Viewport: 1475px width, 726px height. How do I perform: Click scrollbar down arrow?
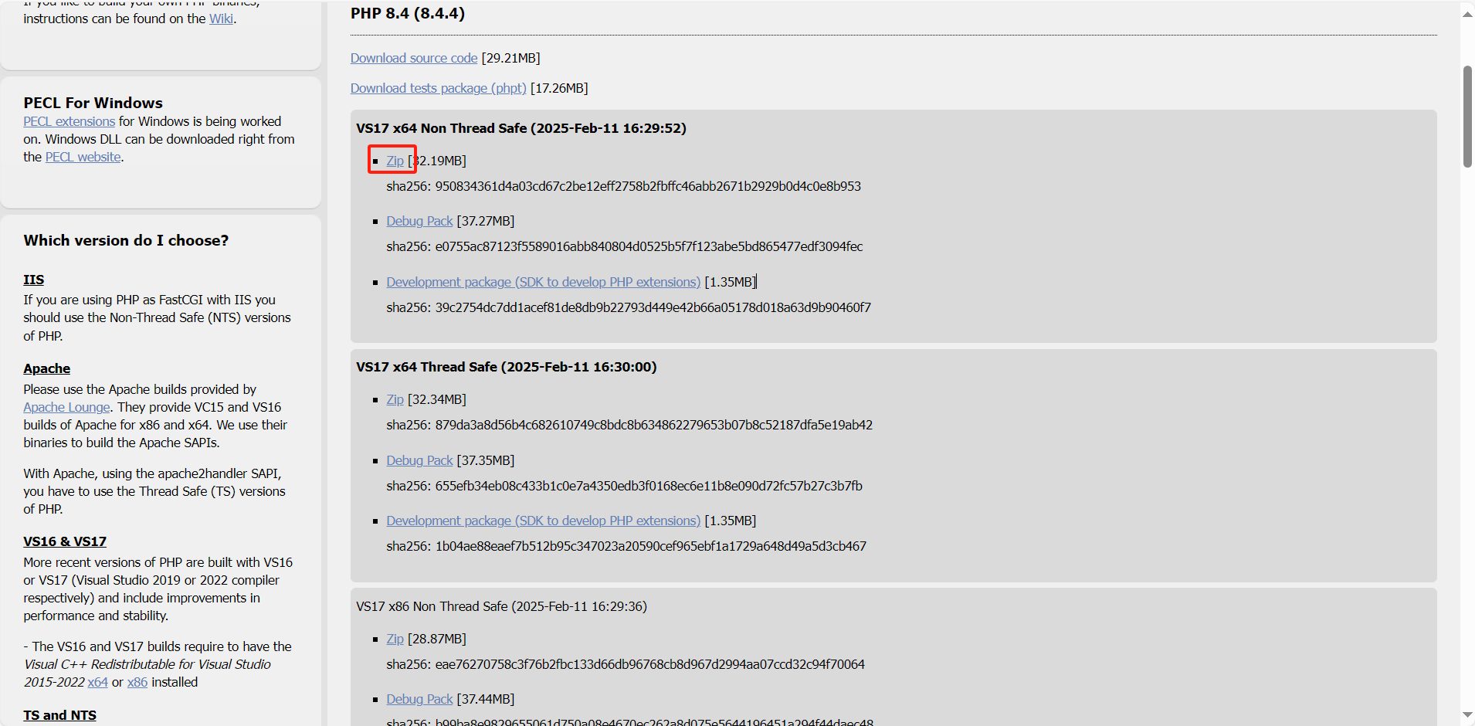pos(1467,714)
